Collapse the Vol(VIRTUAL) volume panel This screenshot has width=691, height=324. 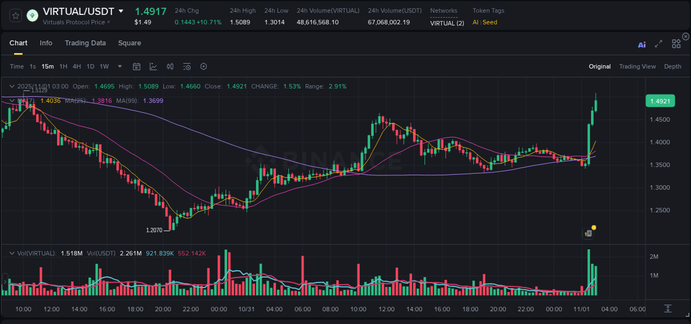click(12, 253)
